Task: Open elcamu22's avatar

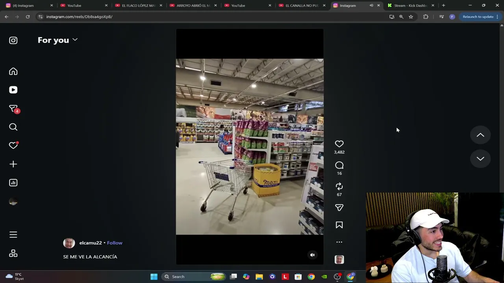Action: (x=69, y=243)
